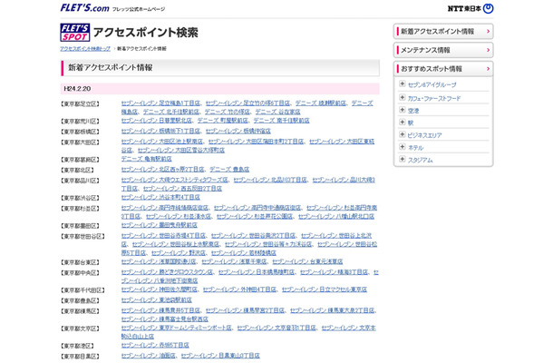Open おすすめスポット情報 in the sidebar
This screenshot has height=363, width=553.
point(443,69)
